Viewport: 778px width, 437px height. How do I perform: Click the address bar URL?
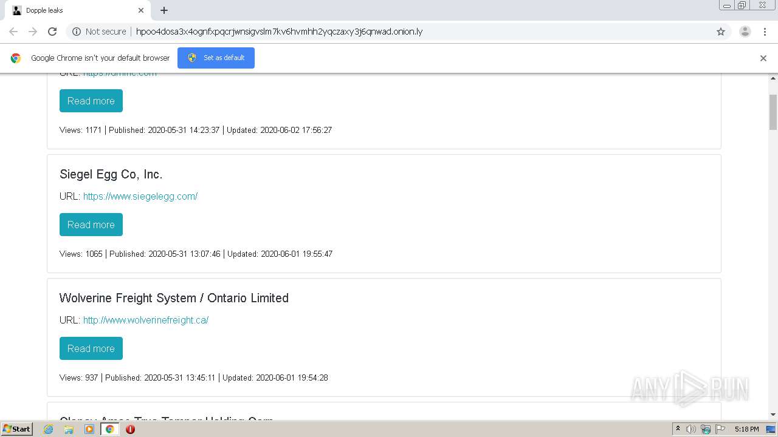point(279,32)
